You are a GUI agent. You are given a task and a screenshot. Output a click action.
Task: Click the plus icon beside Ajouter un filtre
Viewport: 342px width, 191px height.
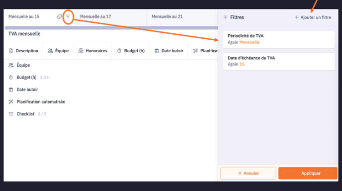pyautogui.click(x=297, y=17)
